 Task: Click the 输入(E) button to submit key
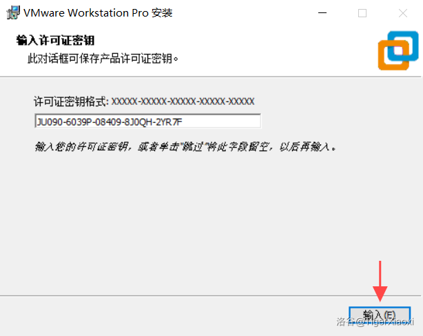pos(380,315)
